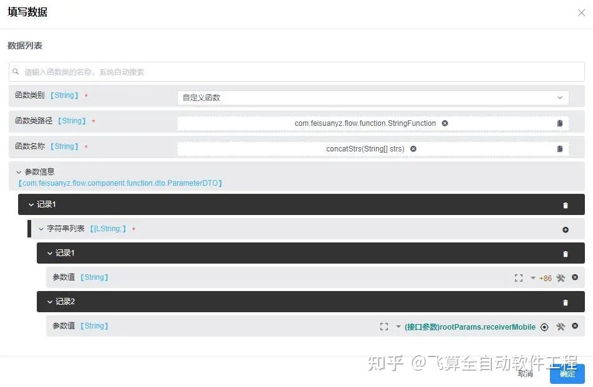Click the [LString;] type label

108,229
